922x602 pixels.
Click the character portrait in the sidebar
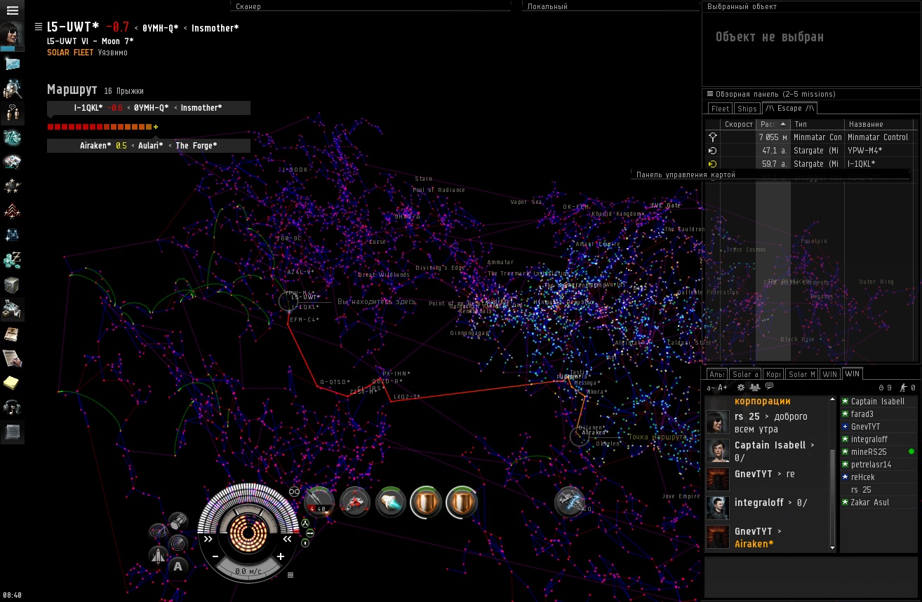pos(12,35)
